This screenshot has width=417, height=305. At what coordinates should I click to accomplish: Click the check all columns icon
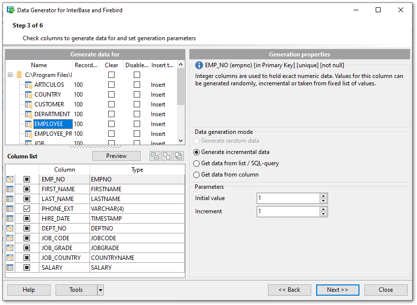tap(155, 156)
